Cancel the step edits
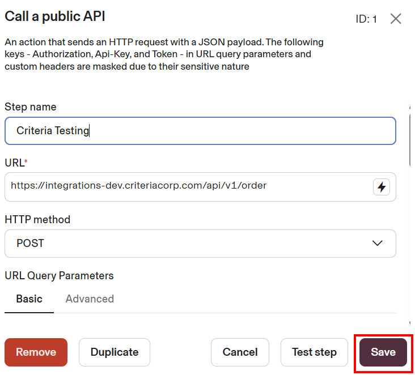This screenshot has width=415, height=375. point(240,352)
